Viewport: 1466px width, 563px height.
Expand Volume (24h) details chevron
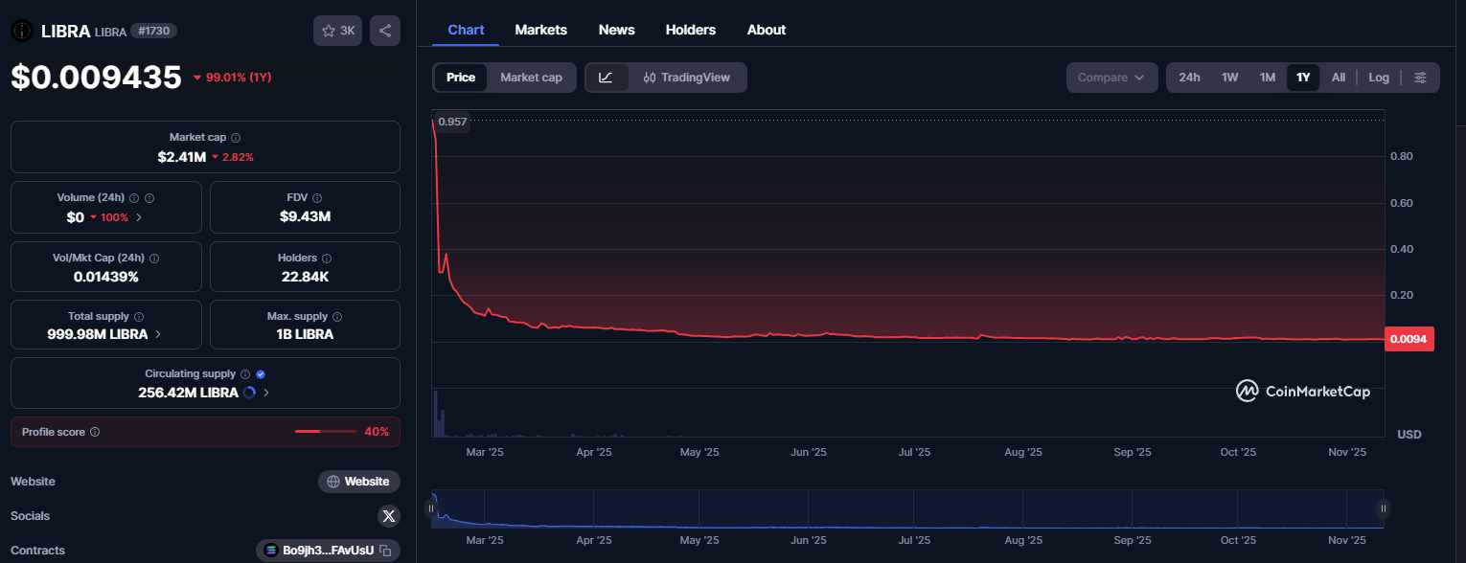point(139,217)
